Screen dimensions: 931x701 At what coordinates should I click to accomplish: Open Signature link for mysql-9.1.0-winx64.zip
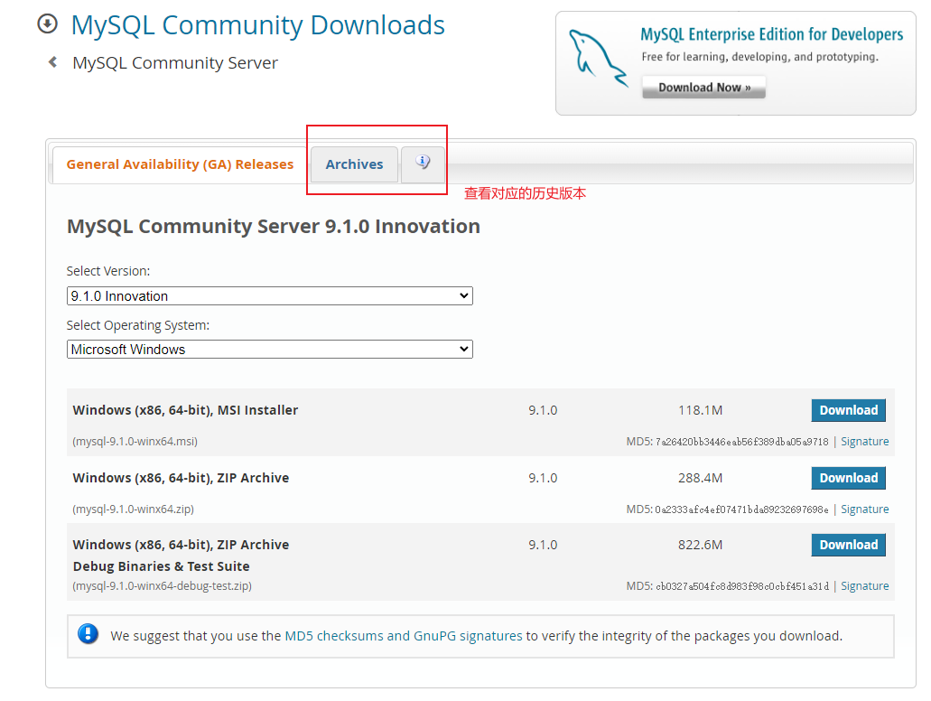(864, 509)
